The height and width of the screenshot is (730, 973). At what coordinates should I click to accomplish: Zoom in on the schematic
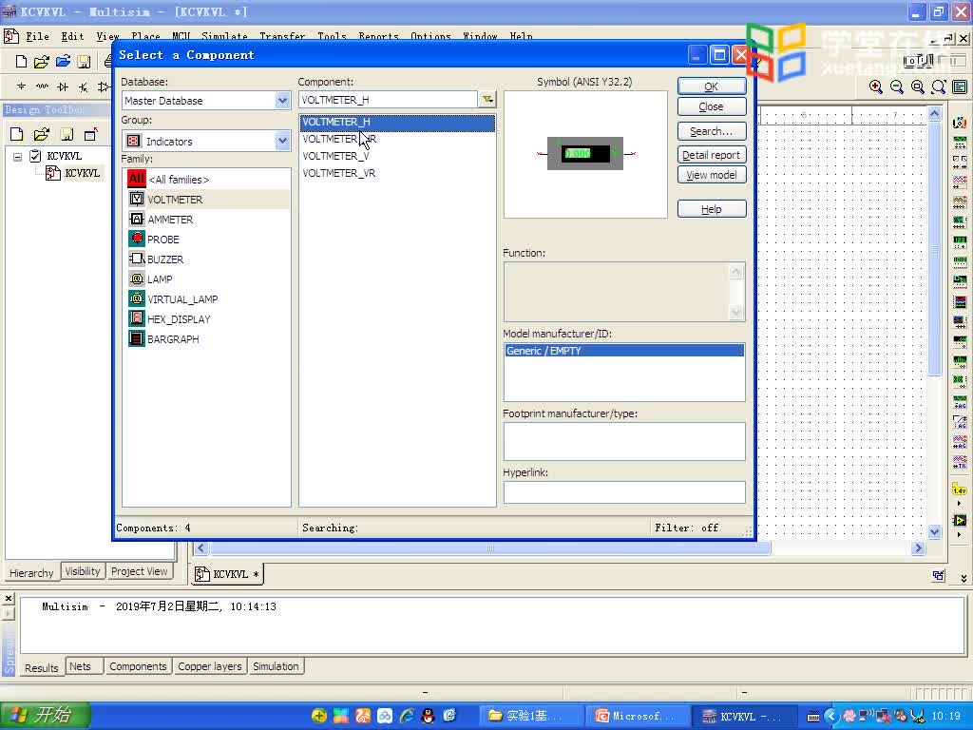coord(875,86)
